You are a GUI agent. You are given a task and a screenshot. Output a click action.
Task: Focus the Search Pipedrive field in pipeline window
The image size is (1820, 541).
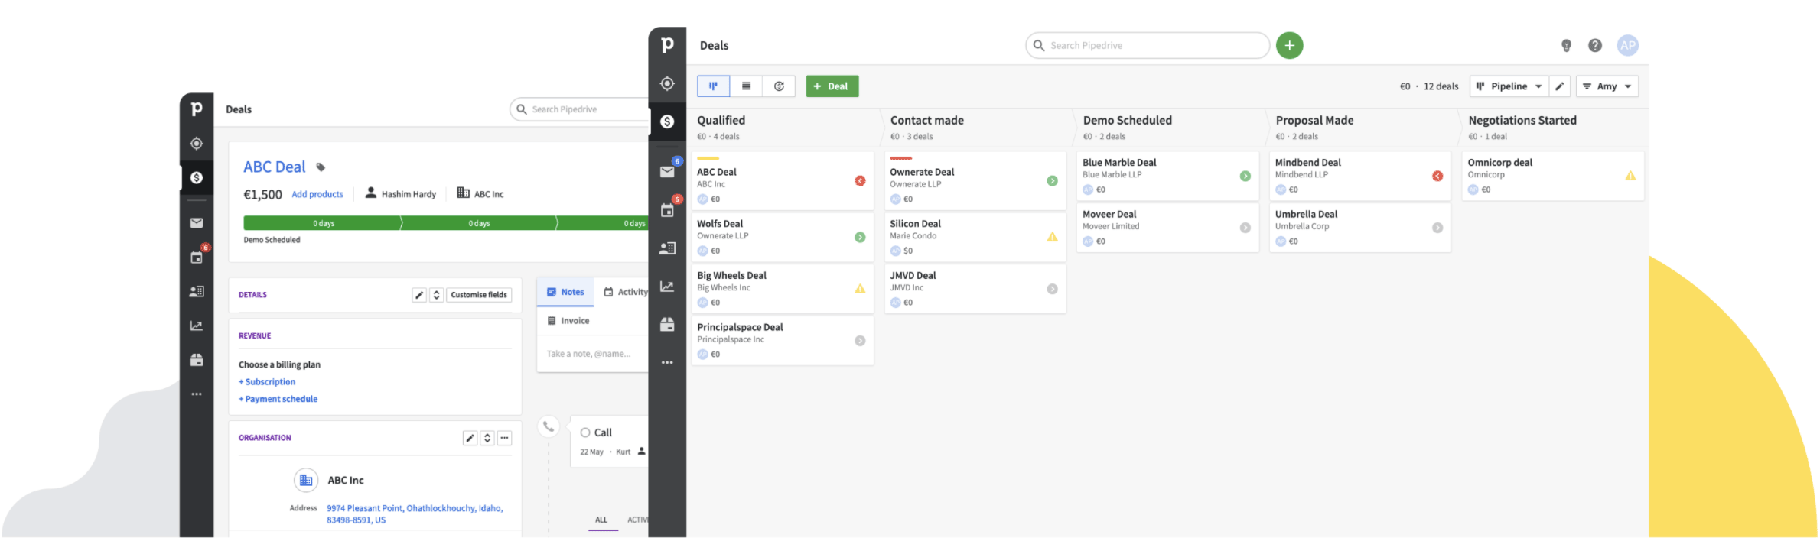click(1147, 45)
